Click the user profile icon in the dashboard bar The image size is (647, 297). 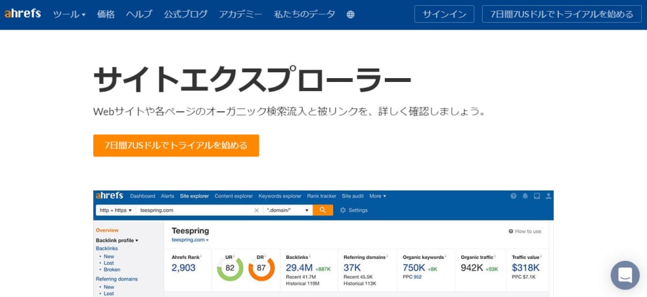point(549,196)
